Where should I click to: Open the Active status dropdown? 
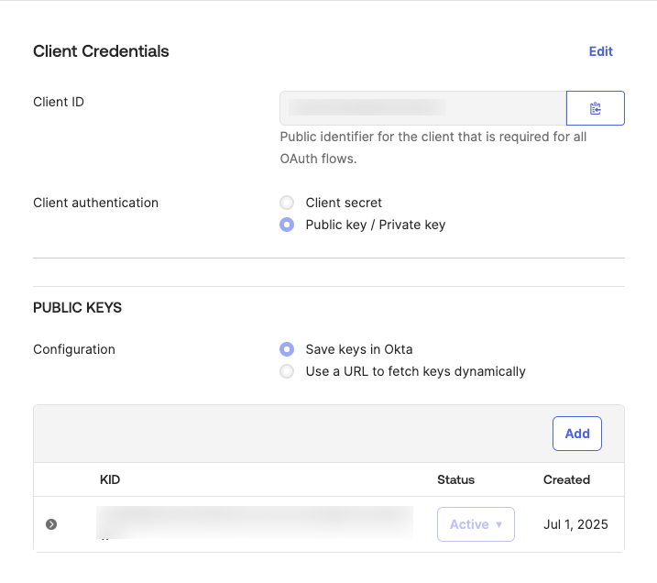point(476,524)
